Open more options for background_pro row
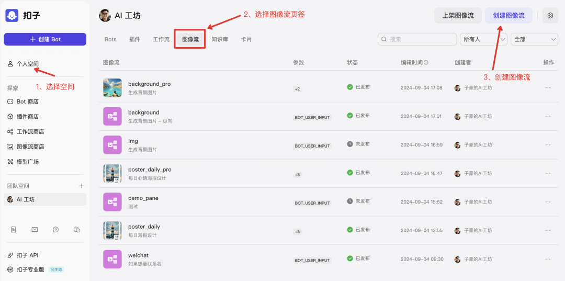 [x=548, y=87]
